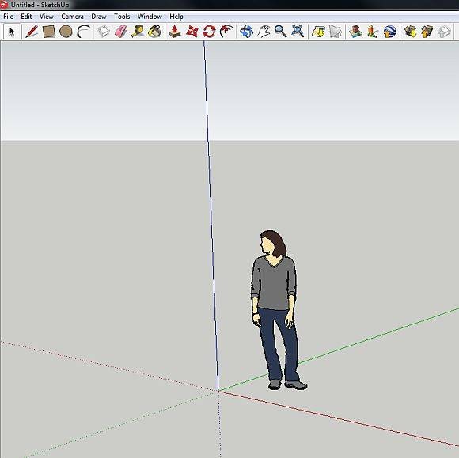This screenshot has height=458, width=459.
Task: Open the Help menu
Action: click(x=176, y=17)
